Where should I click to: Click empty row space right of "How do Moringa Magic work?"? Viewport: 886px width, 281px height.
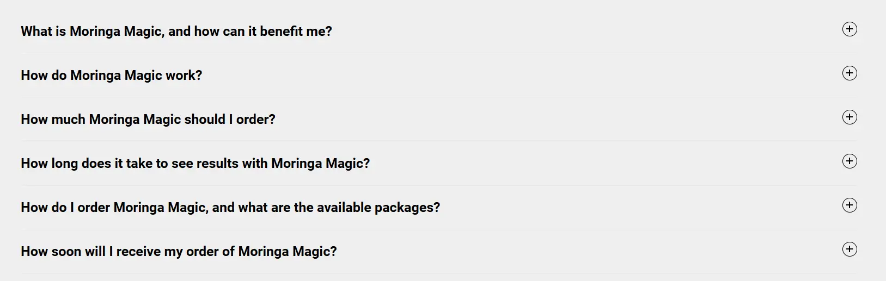pyautogui.click(x=517, y=76)
